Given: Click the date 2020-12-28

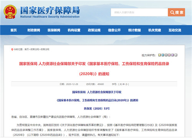Looking at the screenshot, I should tap(72, 84).
